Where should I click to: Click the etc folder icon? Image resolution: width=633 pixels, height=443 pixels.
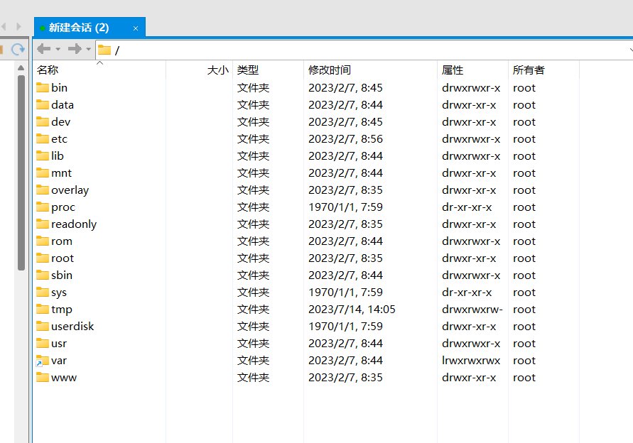[x=43, y=139]
